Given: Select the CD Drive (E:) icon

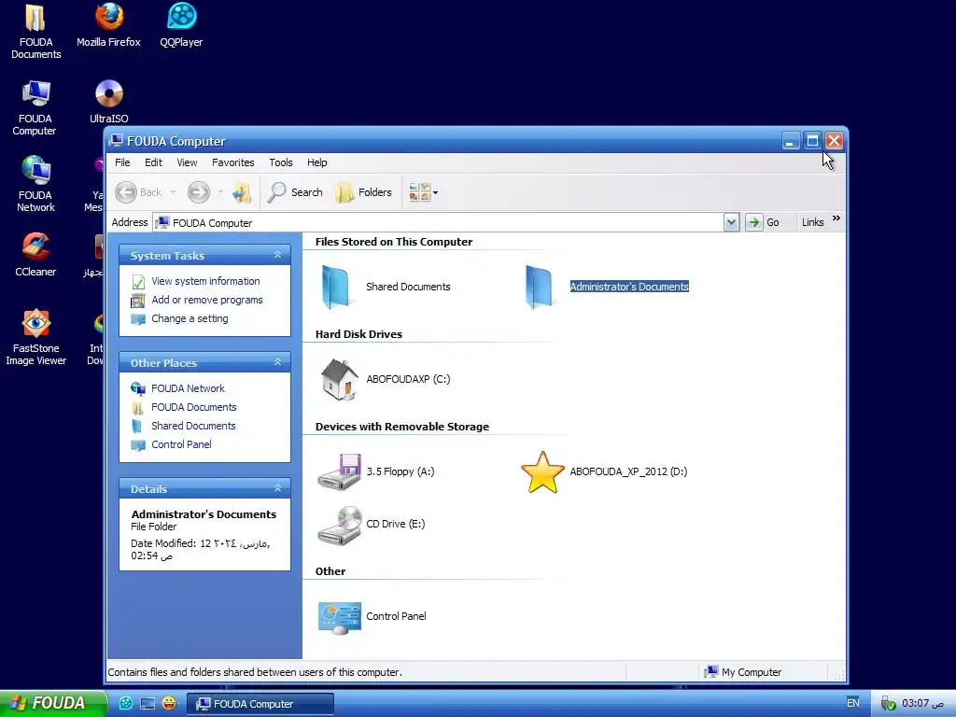Looking at the screenshot, I should click(x=340, y=525).
